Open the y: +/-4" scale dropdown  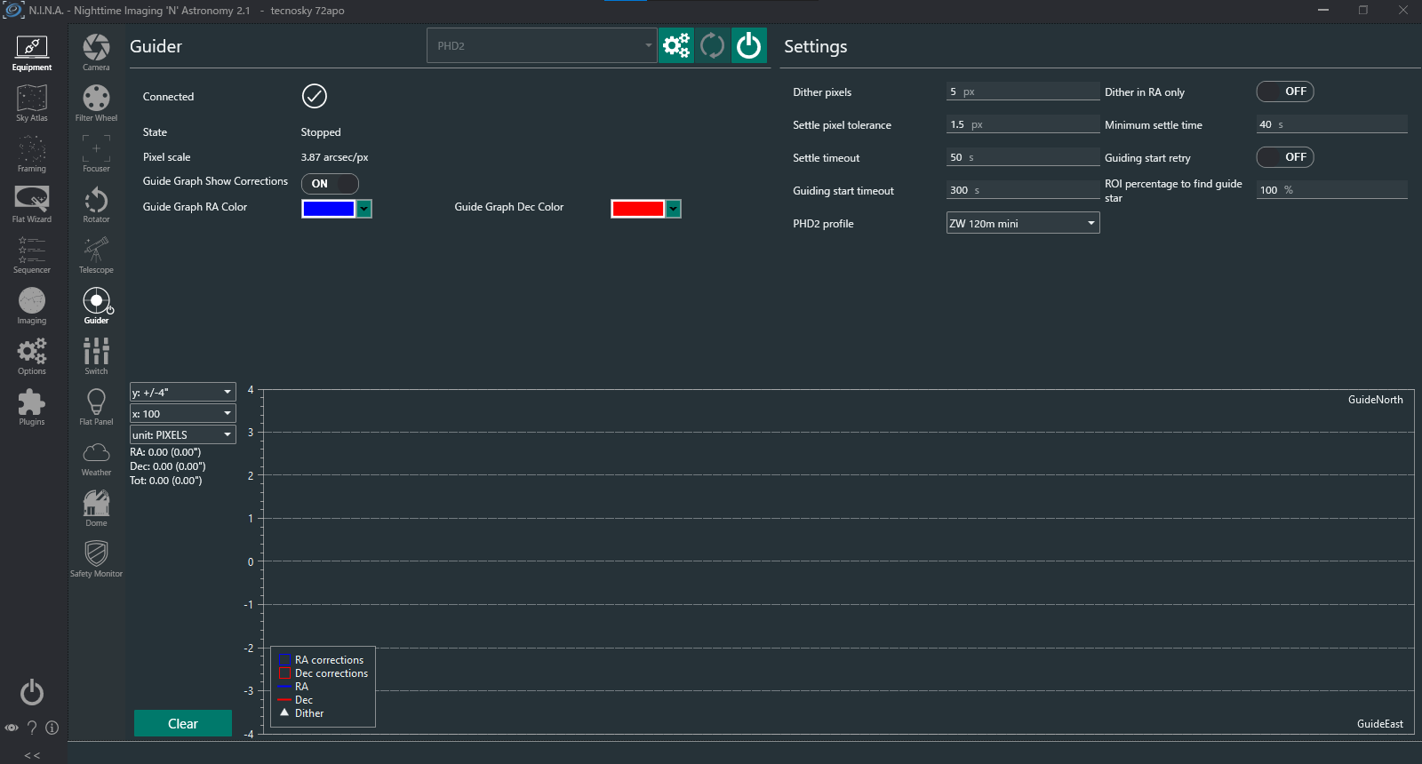coord(182,392)
